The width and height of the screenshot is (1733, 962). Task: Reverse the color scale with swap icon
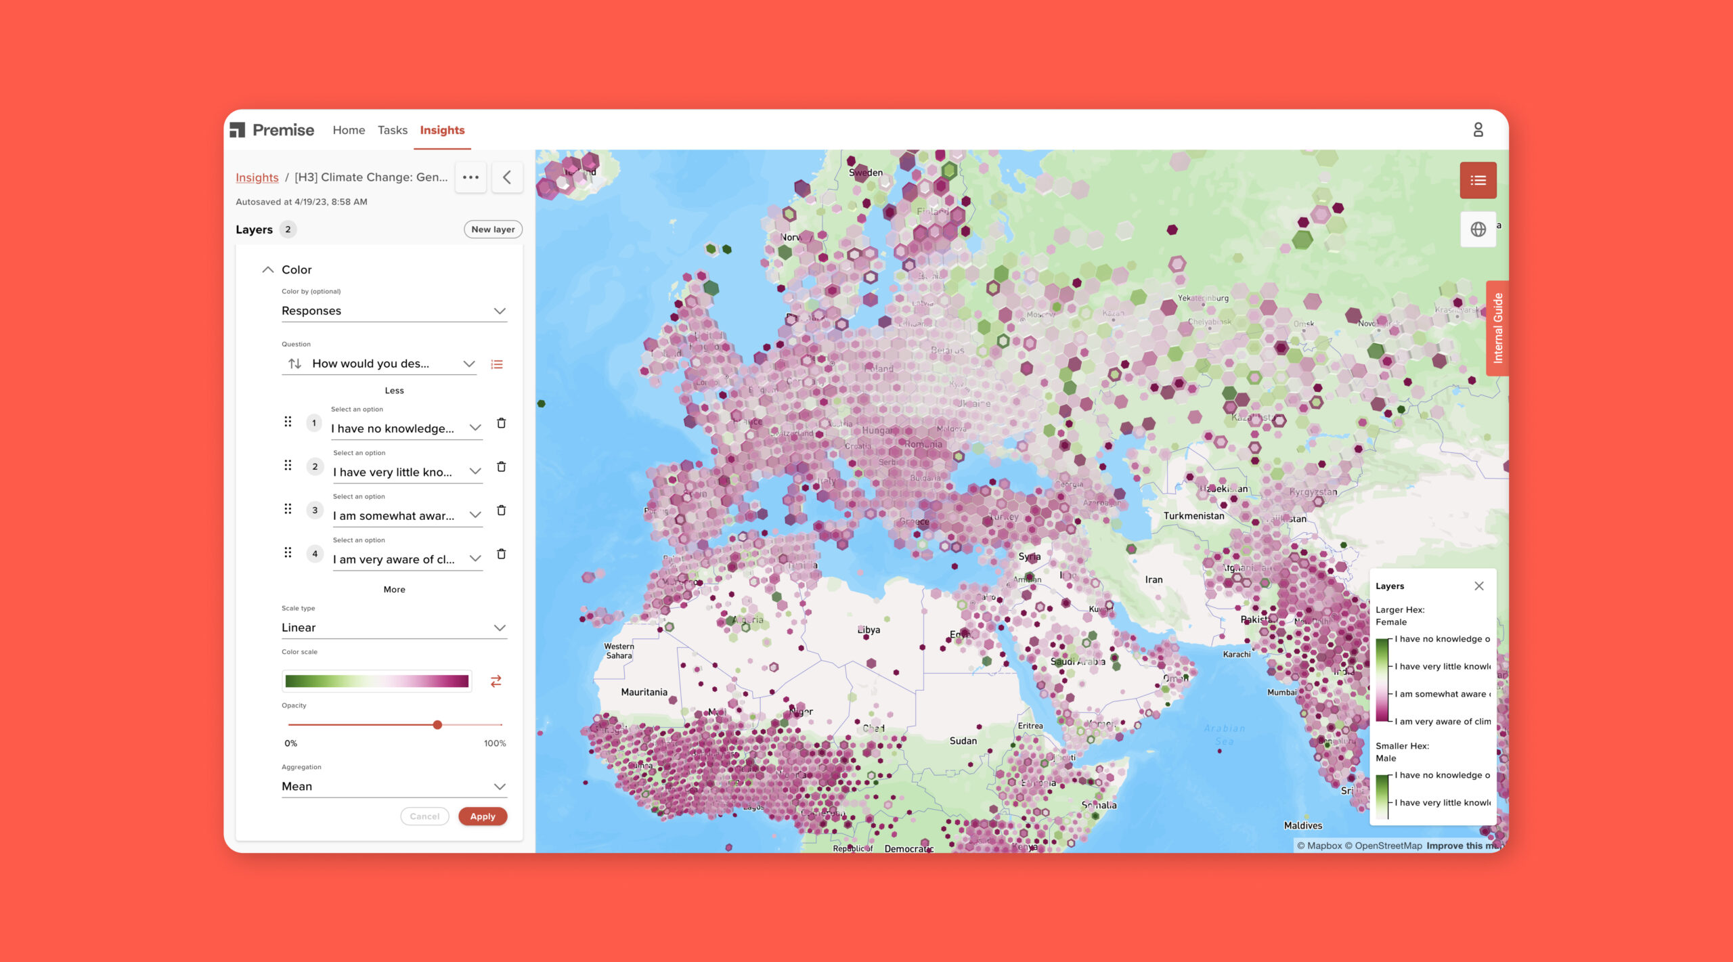pyautogui.click(x=496, y=681)
